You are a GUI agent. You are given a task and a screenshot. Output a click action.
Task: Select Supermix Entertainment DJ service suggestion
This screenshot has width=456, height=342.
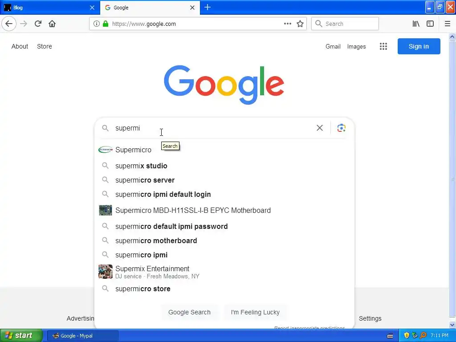tap(224, 272)
